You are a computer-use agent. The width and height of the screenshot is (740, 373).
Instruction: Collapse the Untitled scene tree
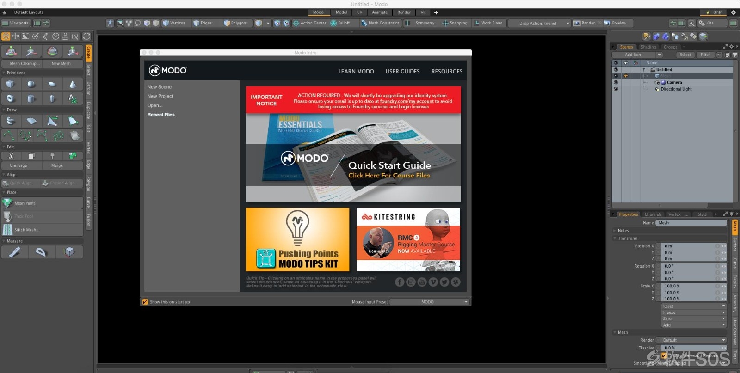point(643,70)
